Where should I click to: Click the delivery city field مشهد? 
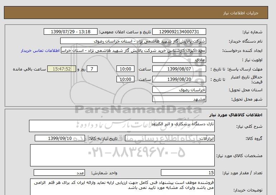[x=179, y=99]
